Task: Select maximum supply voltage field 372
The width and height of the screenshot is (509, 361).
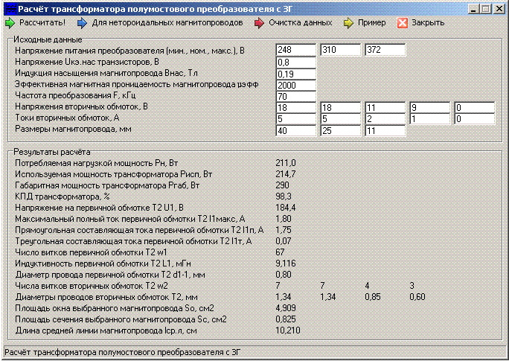Action: [385, 50]
